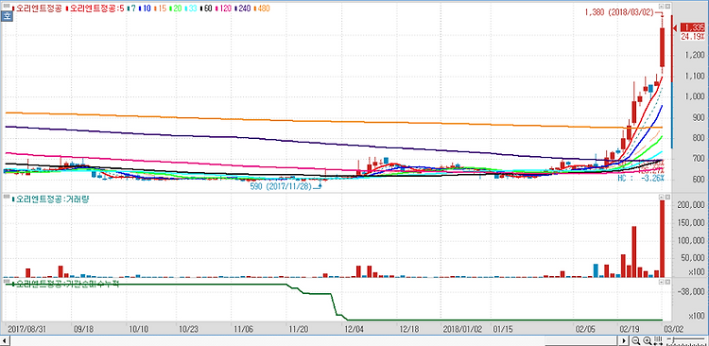This screenshot has width=709, height=346.
Task: Close the price chart panel
Action: (x=667, y=7)
